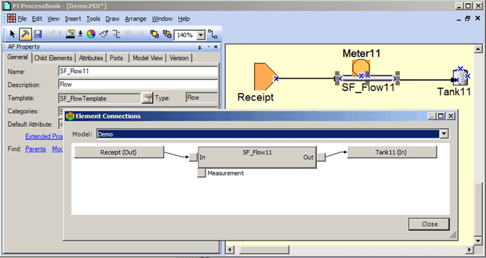Screen dimensions: 486x258
Task: Open the File menu
Action: pos(22,19)
